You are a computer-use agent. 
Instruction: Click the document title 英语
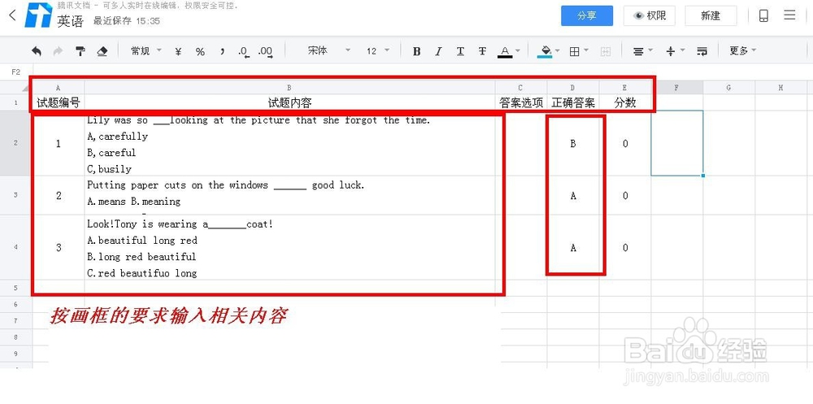70,21
